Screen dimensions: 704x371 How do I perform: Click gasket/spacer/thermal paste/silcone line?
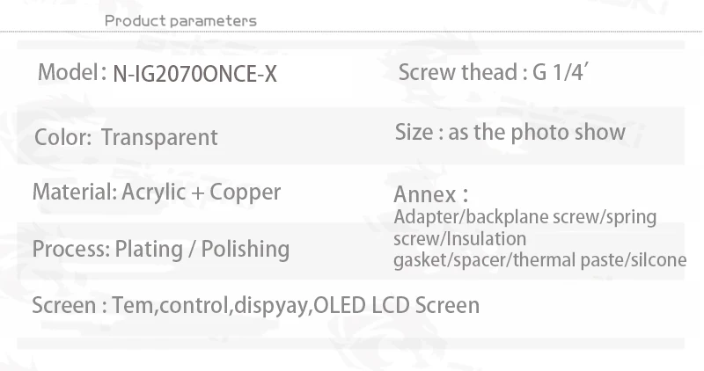(x=539, y=260)
